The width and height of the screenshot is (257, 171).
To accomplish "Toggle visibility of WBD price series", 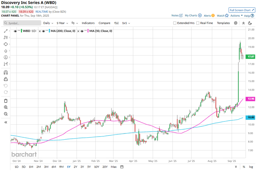I will click(15, 31).
